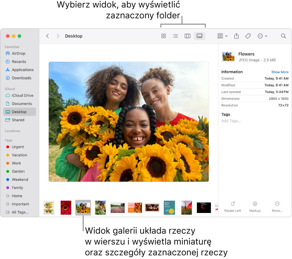292x259 pixels.
Task: Click the Share toolbar icon
Action: (236, 36)
